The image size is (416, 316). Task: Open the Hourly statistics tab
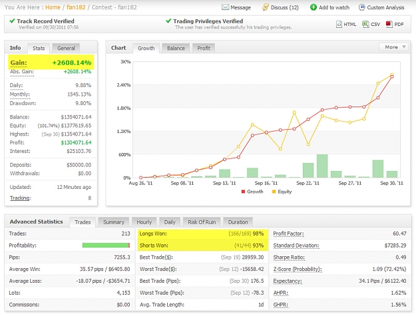(144, 222)
